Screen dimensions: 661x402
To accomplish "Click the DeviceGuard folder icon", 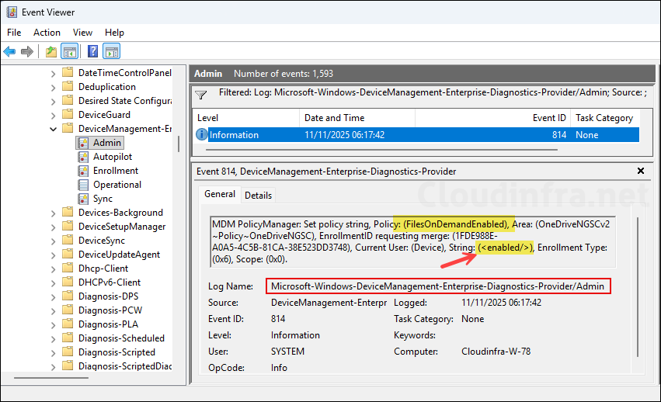I will pyautogui.click(x=68, y=114).
